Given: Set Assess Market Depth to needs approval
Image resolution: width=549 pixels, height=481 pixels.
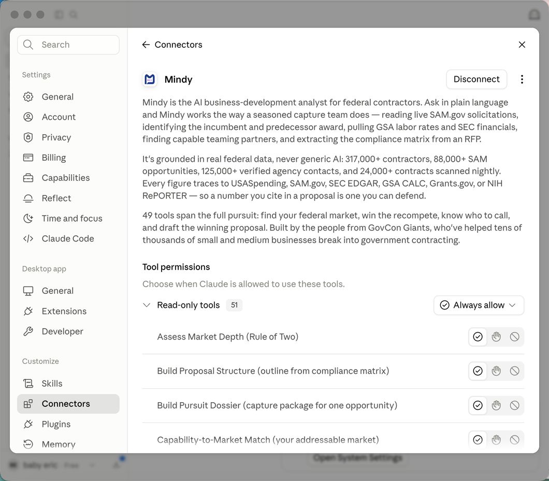Looking at the screenshot, I should coord(496,337).
